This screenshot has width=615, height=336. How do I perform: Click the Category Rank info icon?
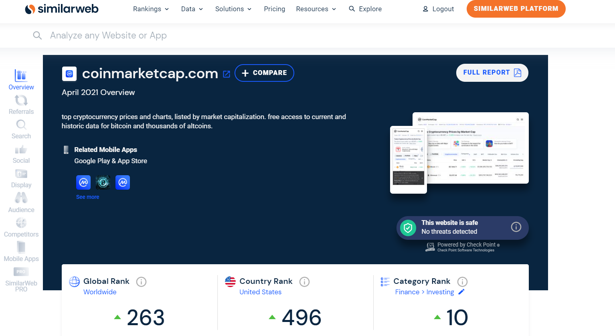pos(462,282)
